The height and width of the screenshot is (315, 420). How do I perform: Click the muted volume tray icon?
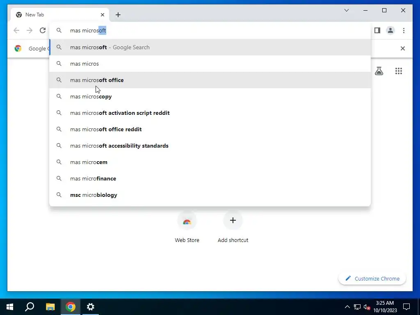tap(367, 307)
